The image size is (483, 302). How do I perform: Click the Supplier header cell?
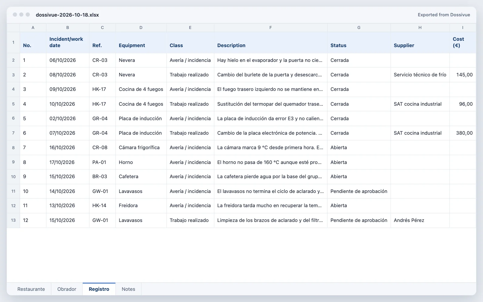[x=420, y=43]
